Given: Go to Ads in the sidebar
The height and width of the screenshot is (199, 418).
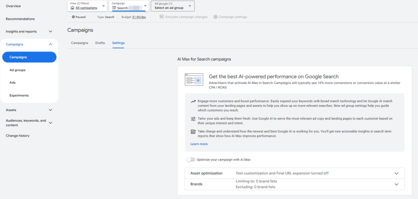Looking at the screenshot, I should coord(12,83).
